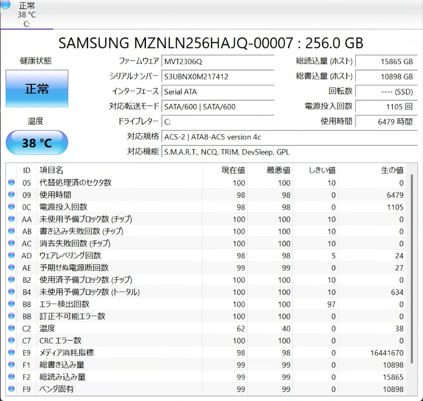Select the 総読み込み量 attribute

pos(62,377)
